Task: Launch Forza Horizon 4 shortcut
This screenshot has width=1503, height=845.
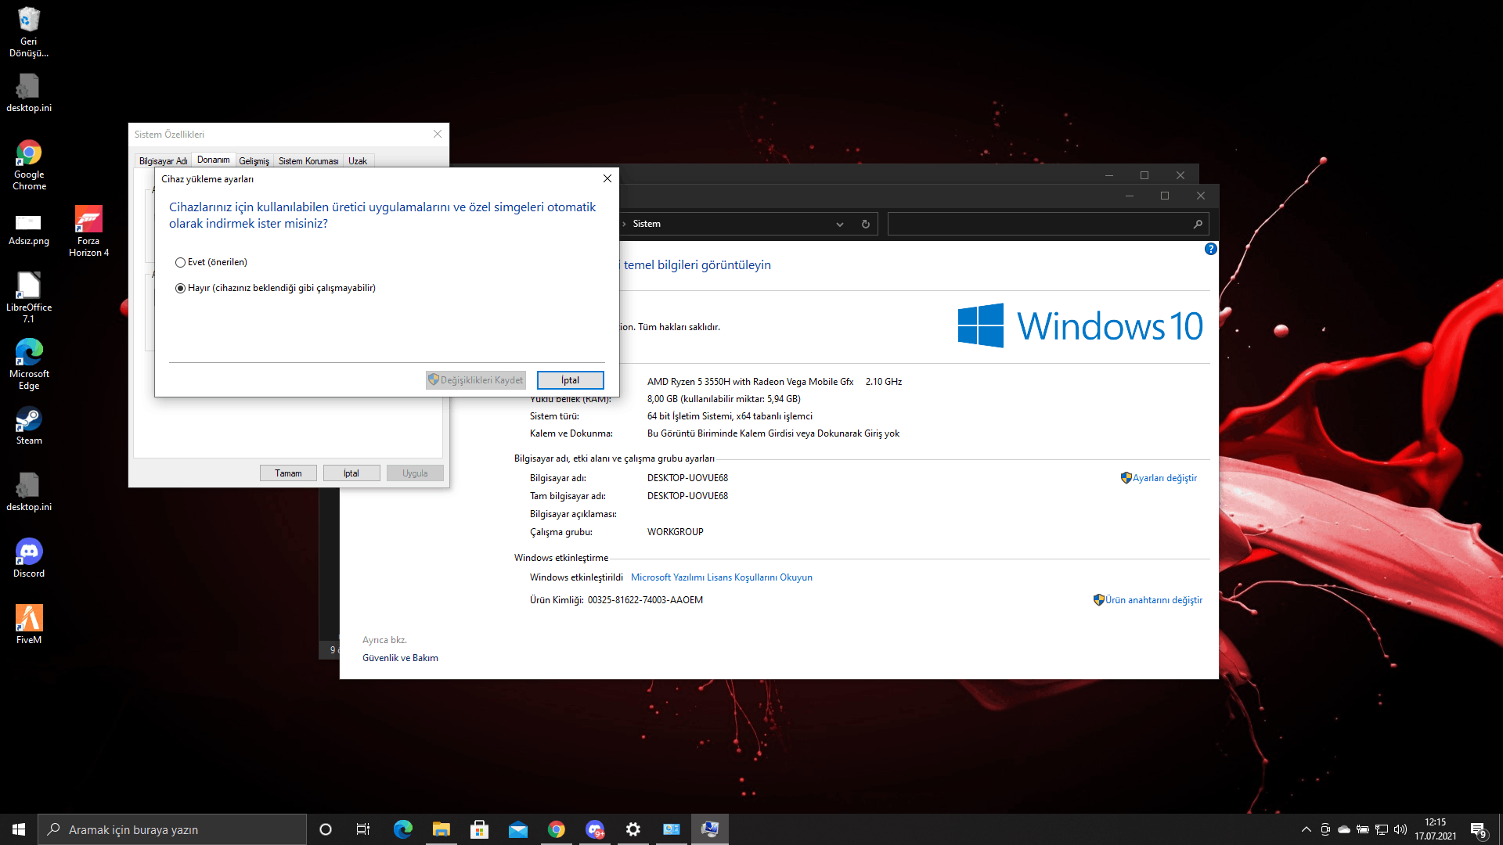Action: tap(88, 231)
